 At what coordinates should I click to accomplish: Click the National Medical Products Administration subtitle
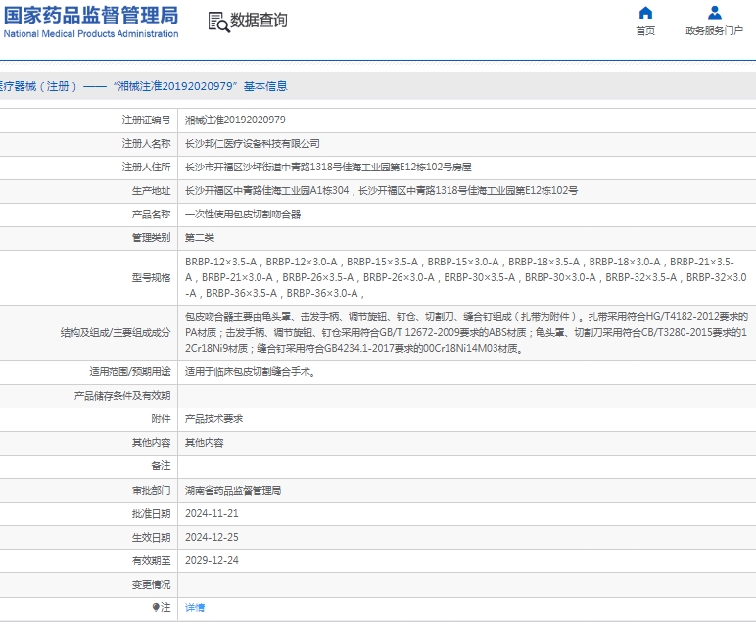(x=91, y=34)
